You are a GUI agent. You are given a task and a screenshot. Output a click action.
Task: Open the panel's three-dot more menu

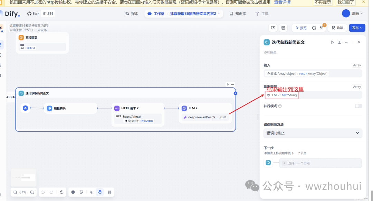pyautogui.click(x=347, y=42)
